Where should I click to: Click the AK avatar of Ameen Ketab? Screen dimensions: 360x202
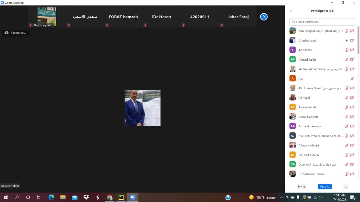pyautogui.click(x=292, y=107)
